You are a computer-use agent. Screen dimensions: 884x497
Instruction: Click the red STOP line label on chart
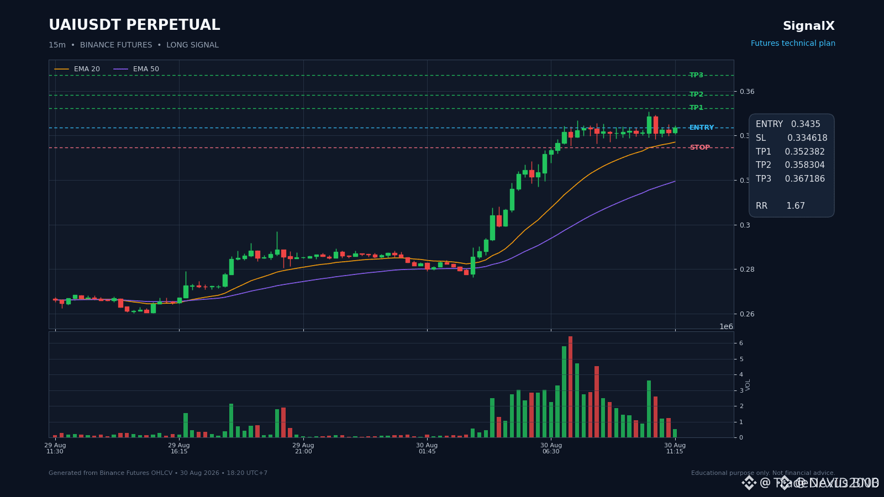tap(699, 147)
